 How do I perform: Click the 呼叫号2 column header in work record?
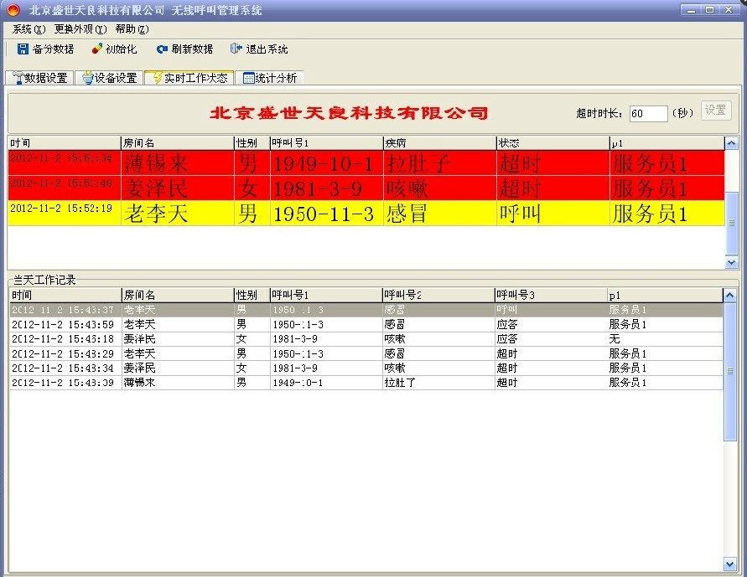[438, 295]
